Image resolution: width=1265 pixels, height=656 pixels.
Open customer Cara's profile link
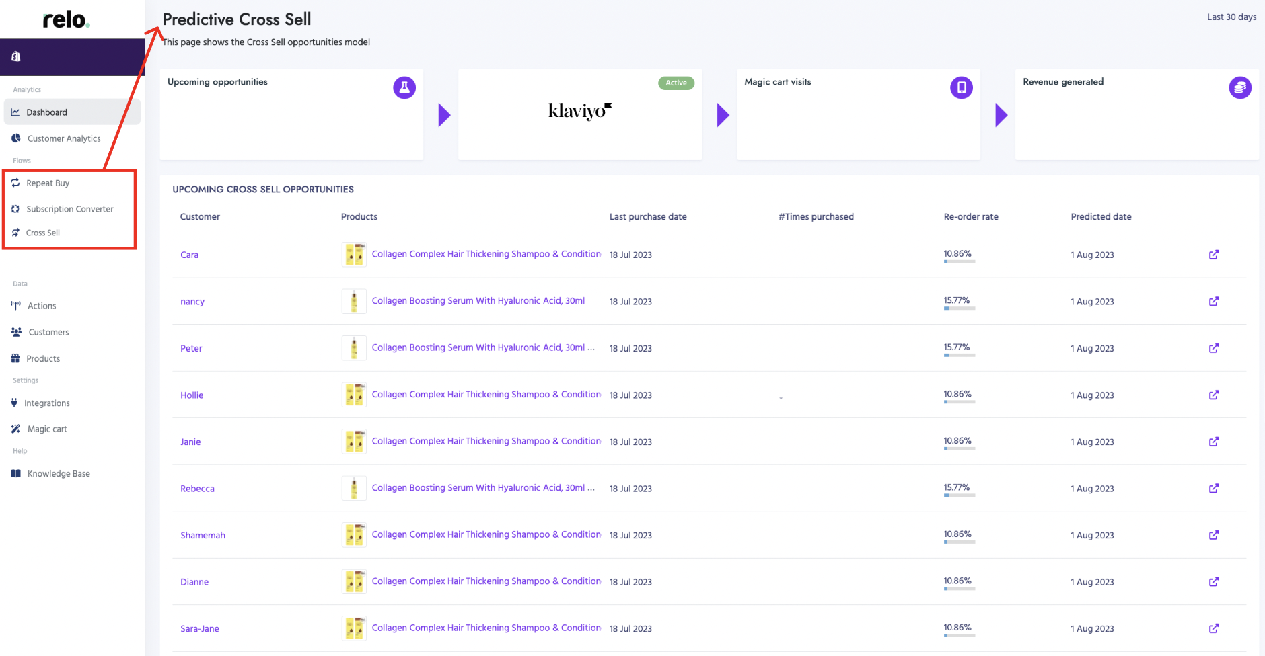189,255
